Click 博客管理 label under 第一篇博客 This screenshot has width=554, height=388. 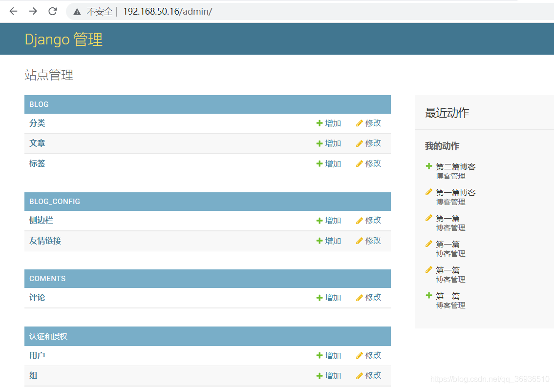[x=450, y=202]
